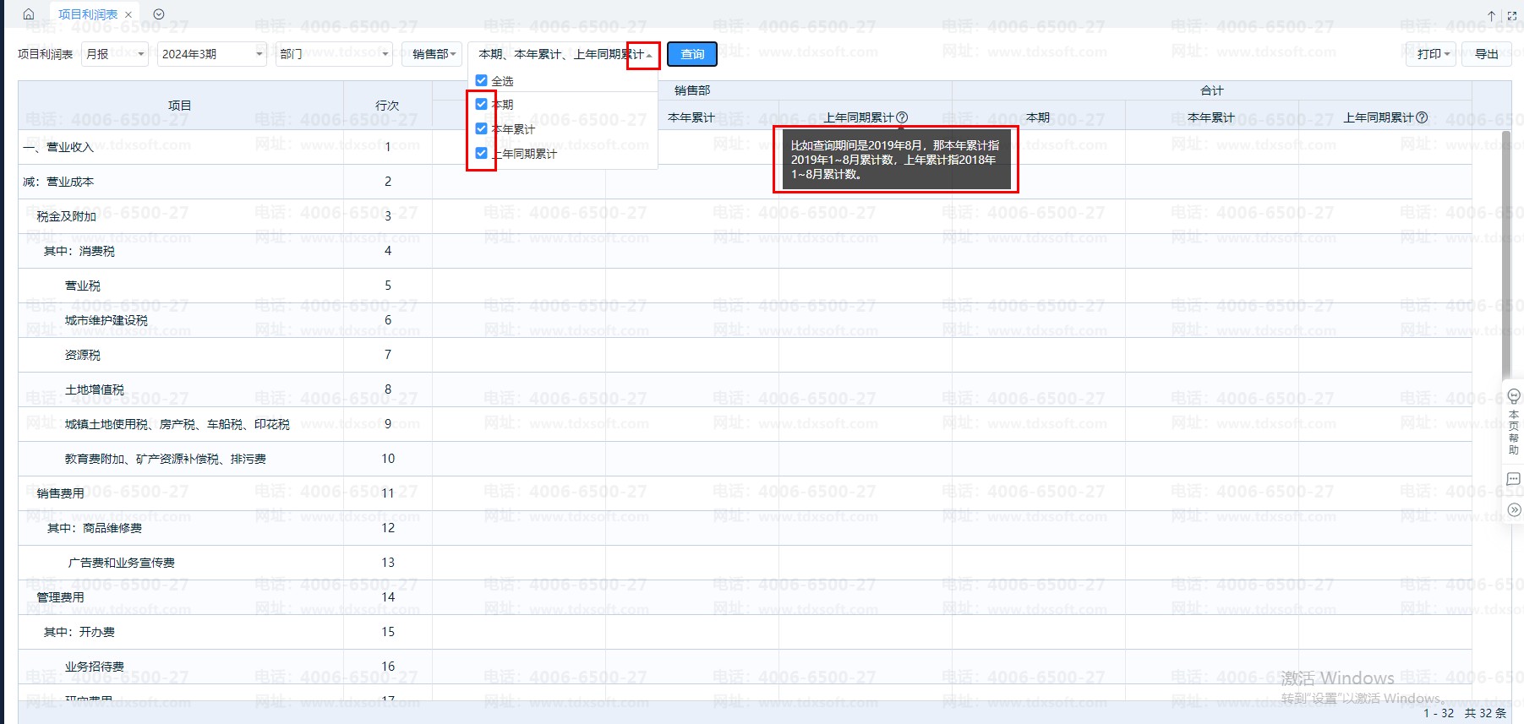Toggle the 本期 checkbox
This screenshot has height=724, width=1524.
tap(481, 104)
